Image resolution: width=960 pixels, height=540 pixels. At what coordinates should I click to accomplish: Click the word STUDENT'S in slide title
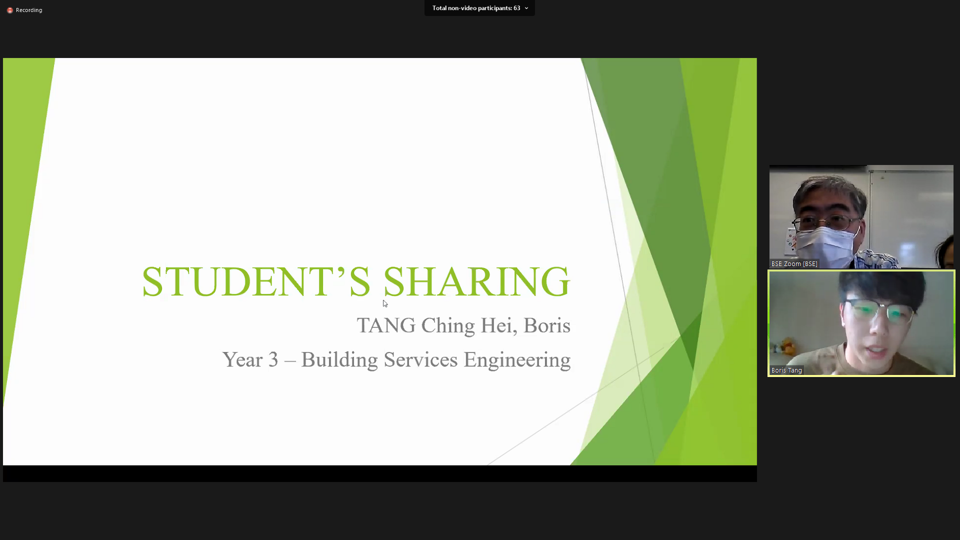coord(256,281)
